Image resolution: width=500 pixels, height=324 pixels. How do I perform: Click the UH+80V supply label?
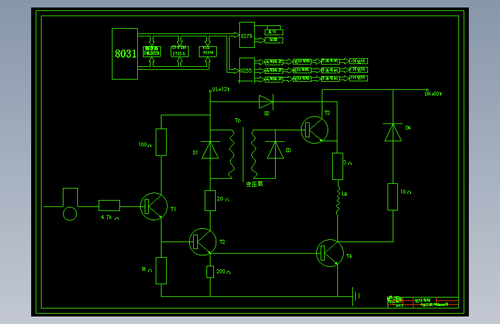pyautogui.click(x=433, y=94)
